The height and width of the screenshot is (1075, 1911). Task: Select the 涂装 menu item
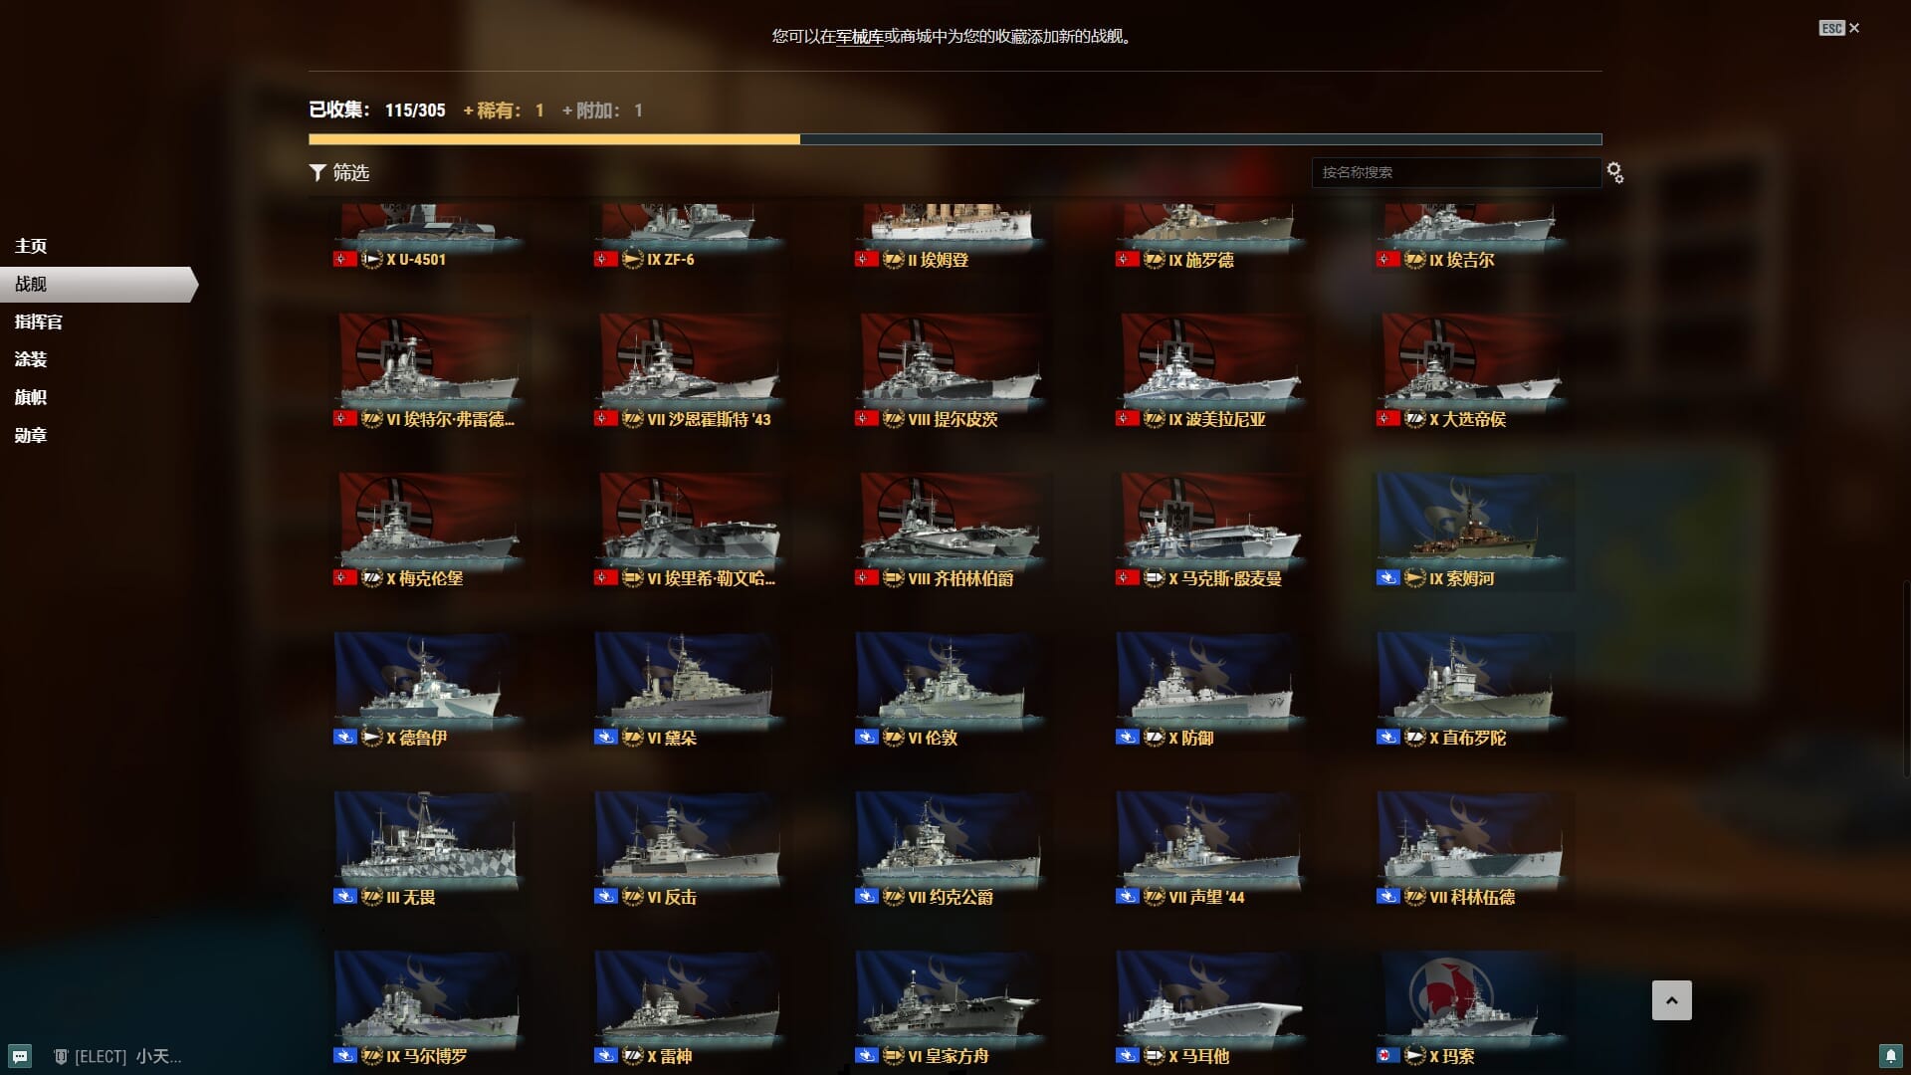[x=31, y=359]
